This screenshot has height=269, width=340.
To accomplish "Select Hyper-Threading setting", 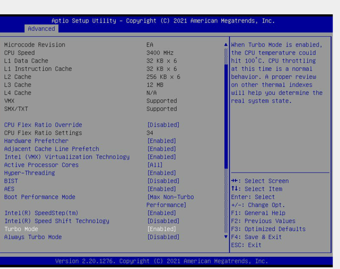I will pyautogui.click(x=29, y=173).
